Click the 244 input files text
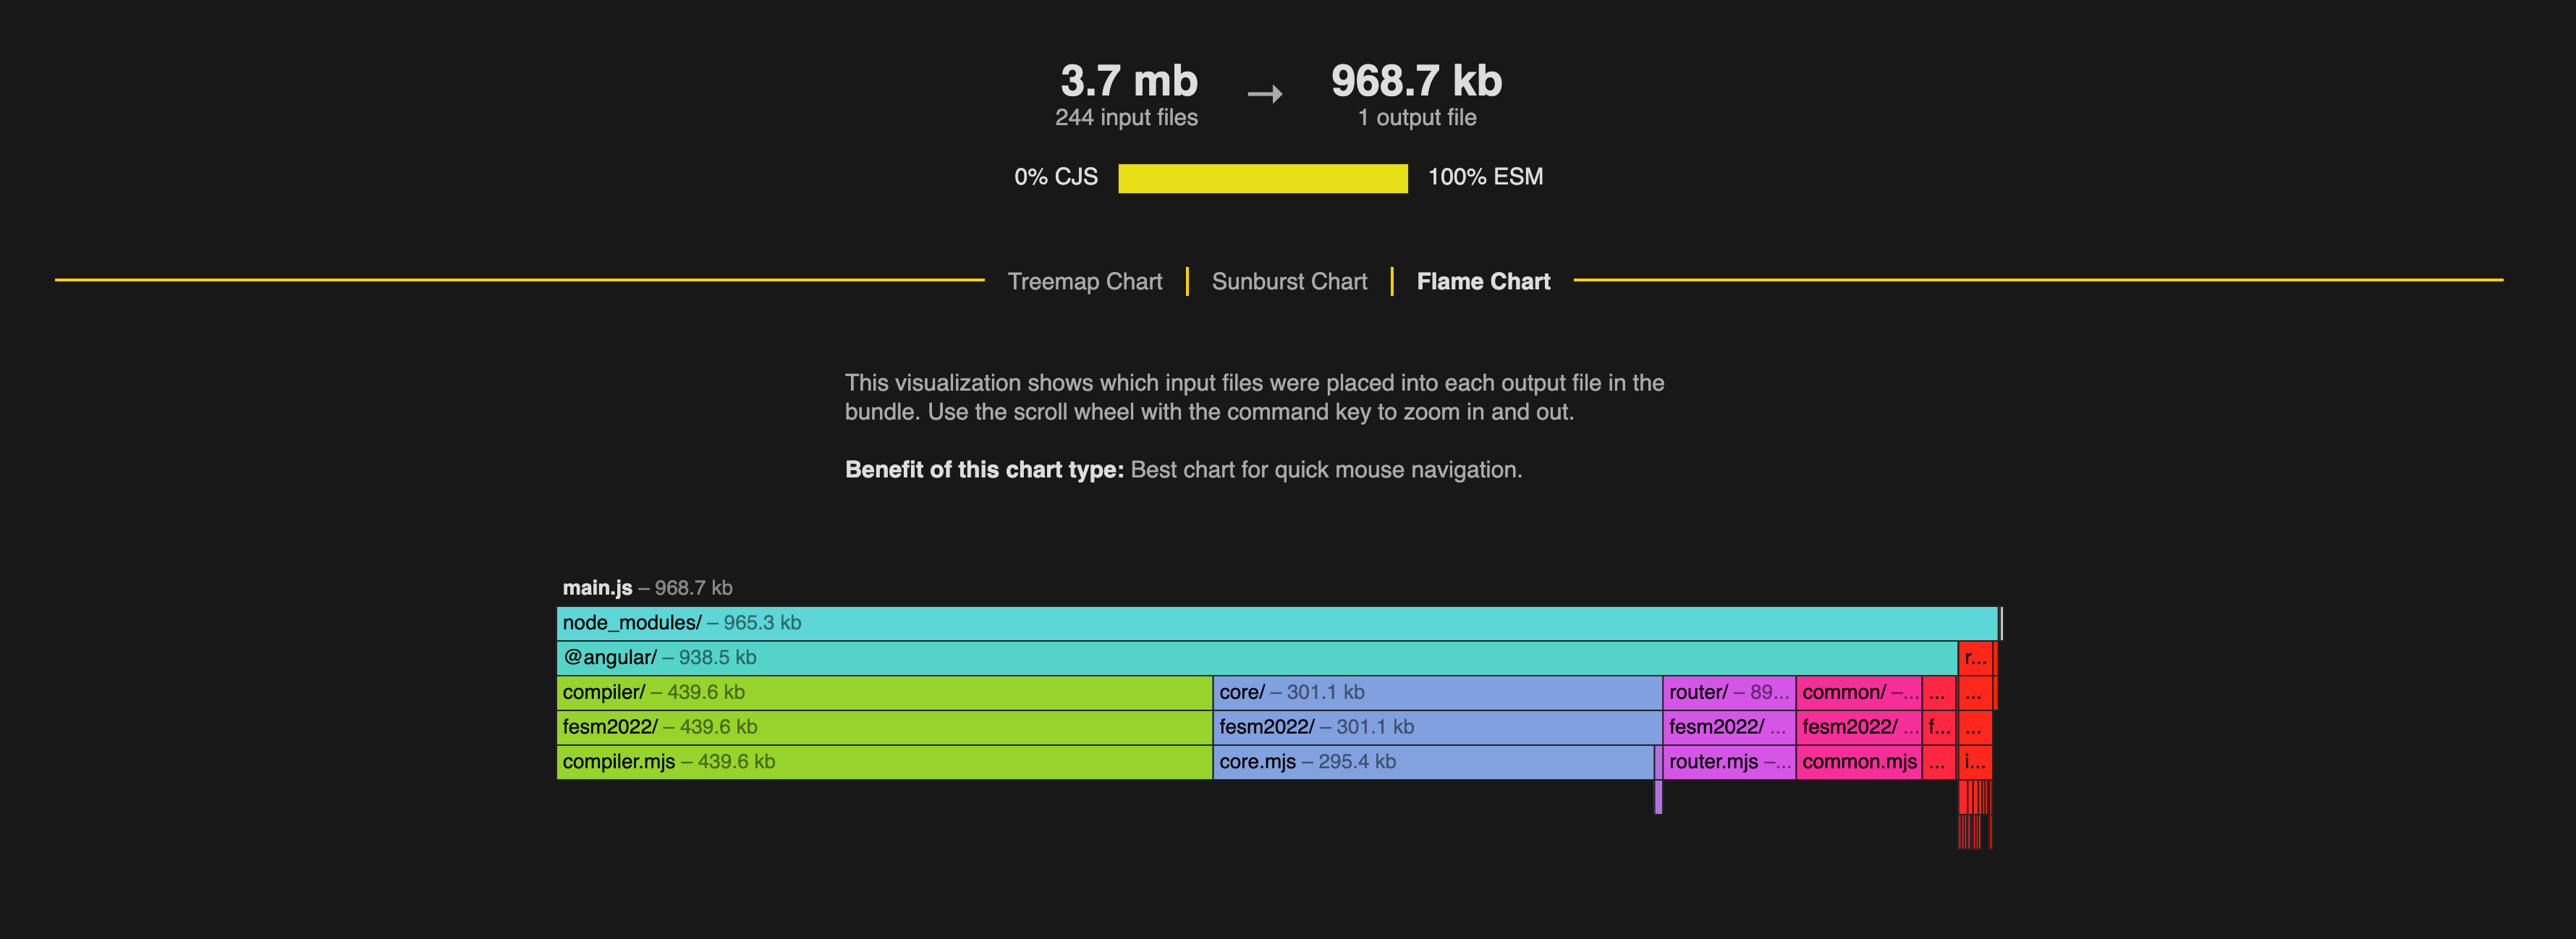The image size is (2576, 939). click(x=1126, y=118)
